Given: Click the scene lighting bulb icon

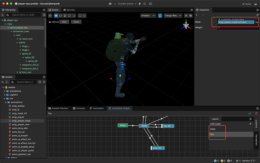Looking at the screenshot, I should (x=160, y=16).
